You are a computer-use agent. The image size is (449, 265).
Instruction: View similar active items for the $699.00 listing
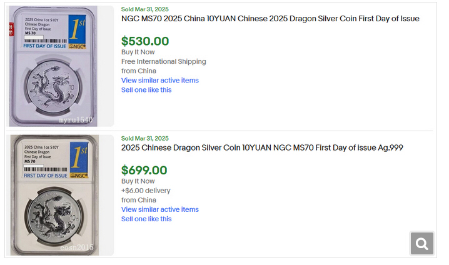pyautogui.click(x=159, y=209)
